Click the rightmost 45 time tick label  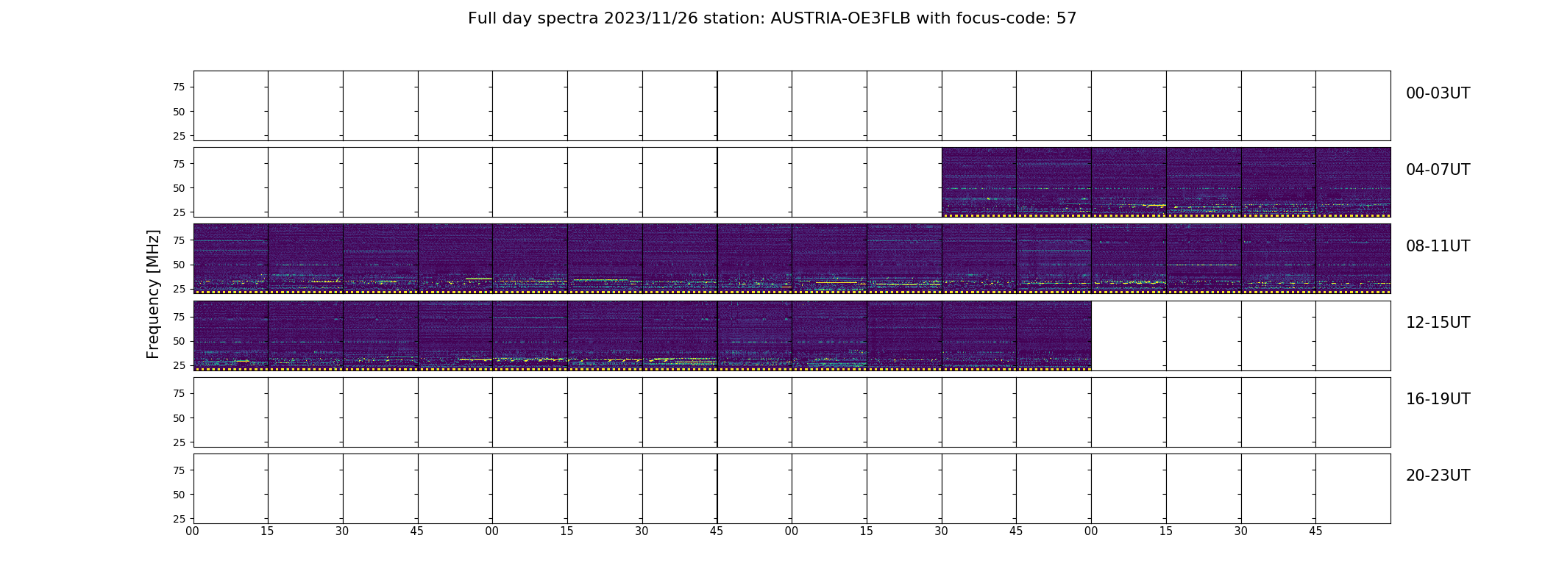1315,531
